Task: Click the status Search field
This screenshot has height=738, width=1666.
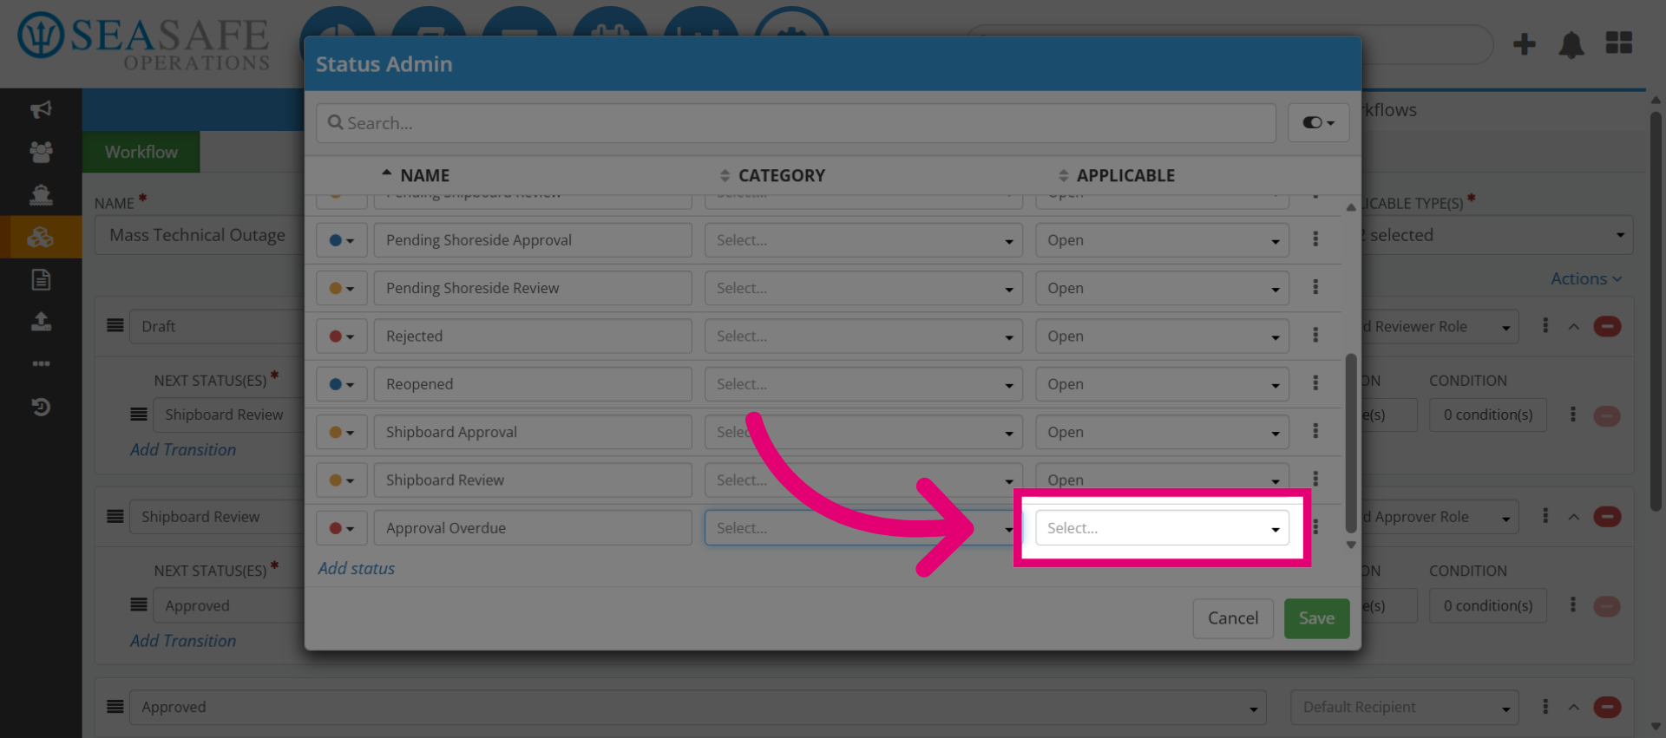Action: 796,123
